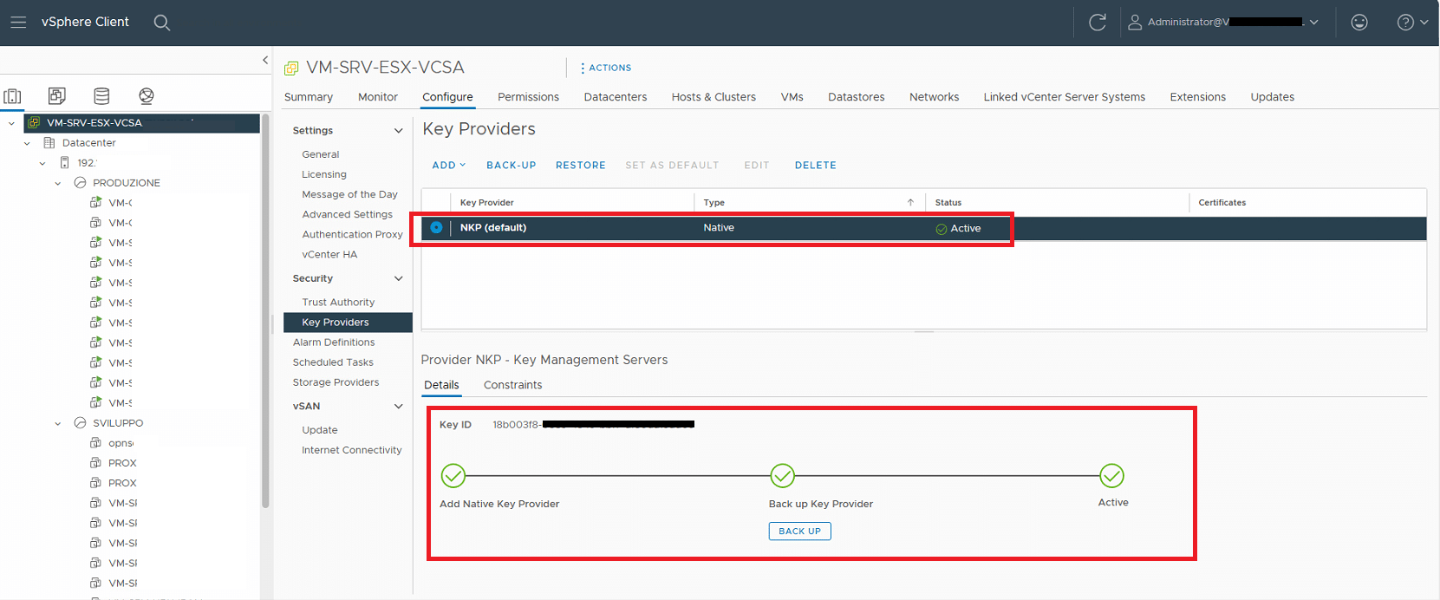
Task: Open the Configure tab
Action: click(447, 97)
